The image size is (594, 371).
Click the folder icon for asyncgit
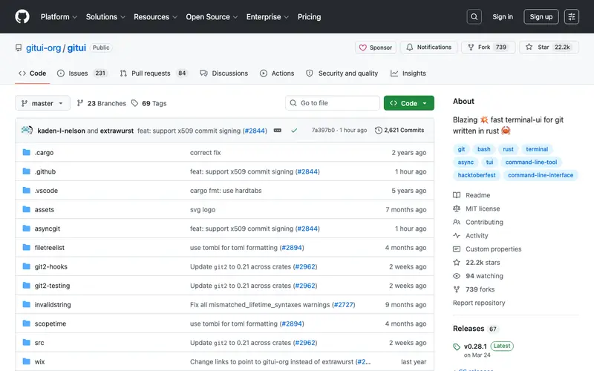(26, 229)
